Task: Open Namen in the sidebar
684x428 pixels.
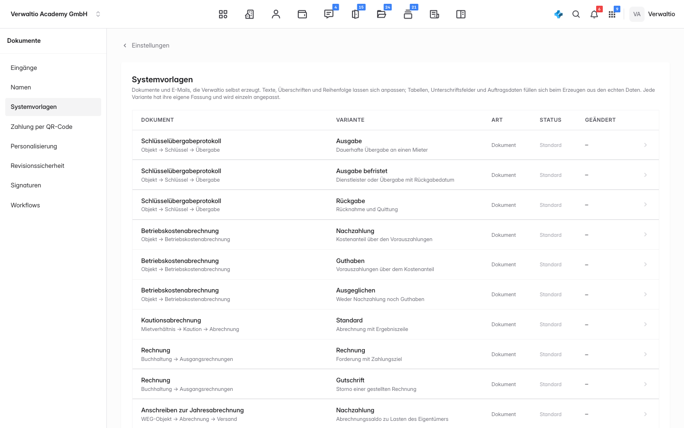Action: pyautogui.click(x=53, y=87)
